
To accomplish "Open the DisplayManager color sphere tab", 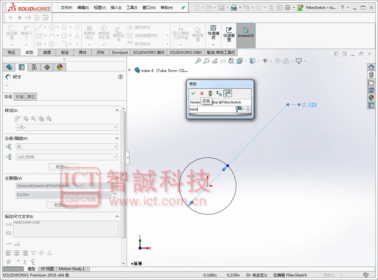I will (60, 67).
